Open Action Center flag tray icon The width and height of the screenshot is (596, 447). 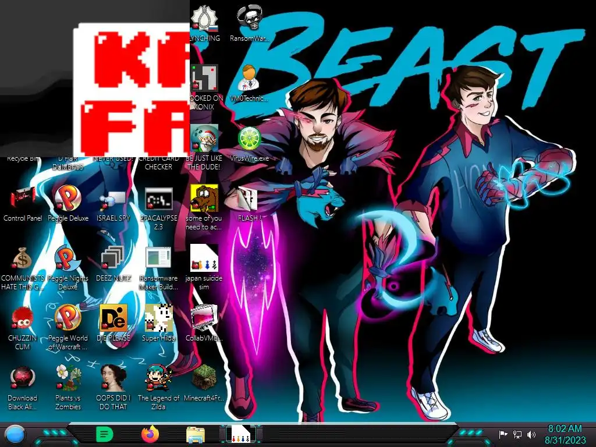[x=503, y=434]
